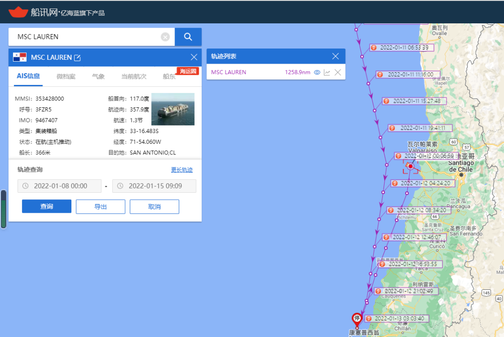Screen dimensions: 504x337
Task: Click the green level bar on left edge
Action: [x=4, y=209]
